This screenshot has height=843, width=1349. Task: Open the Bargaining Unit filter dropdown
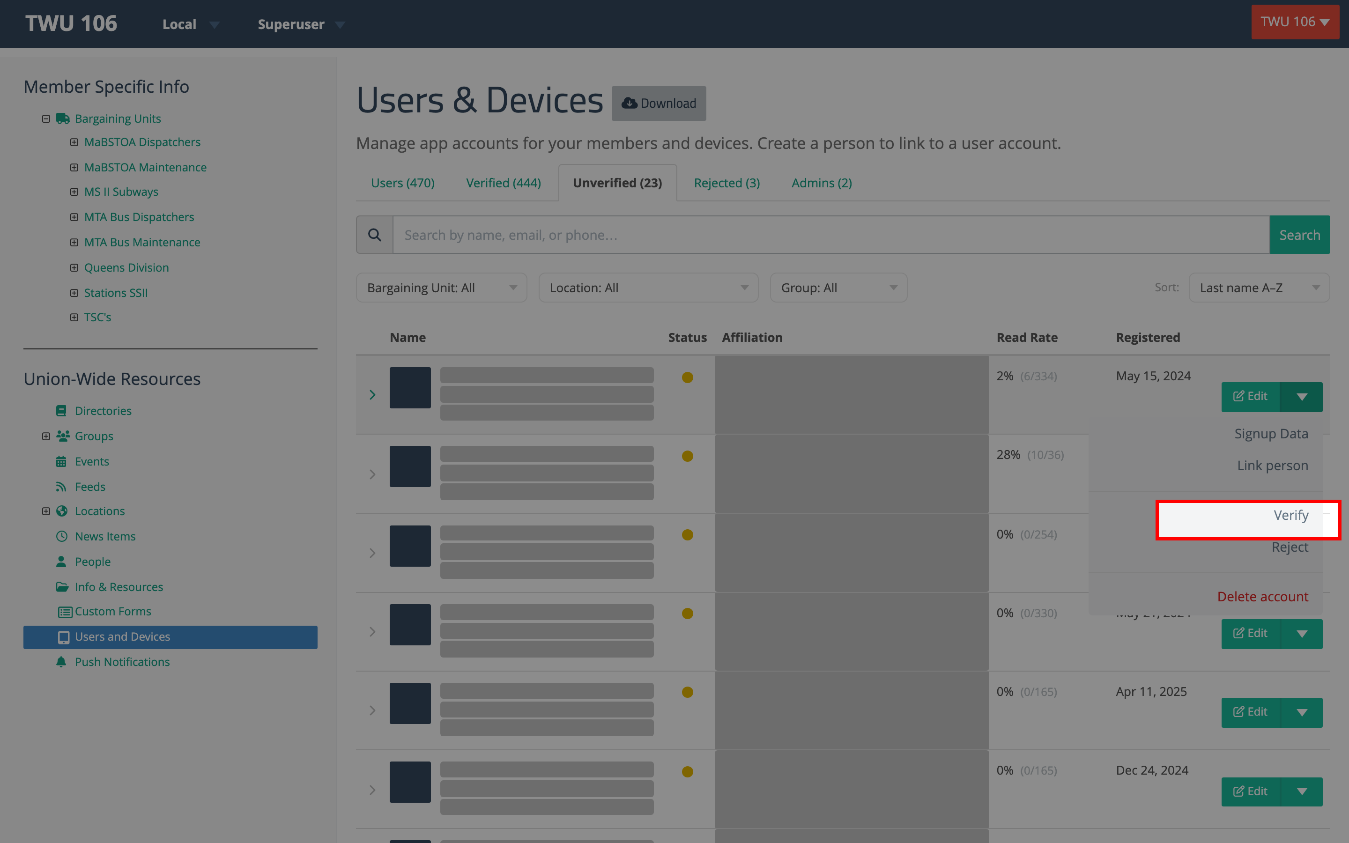(x=442, y=288)
